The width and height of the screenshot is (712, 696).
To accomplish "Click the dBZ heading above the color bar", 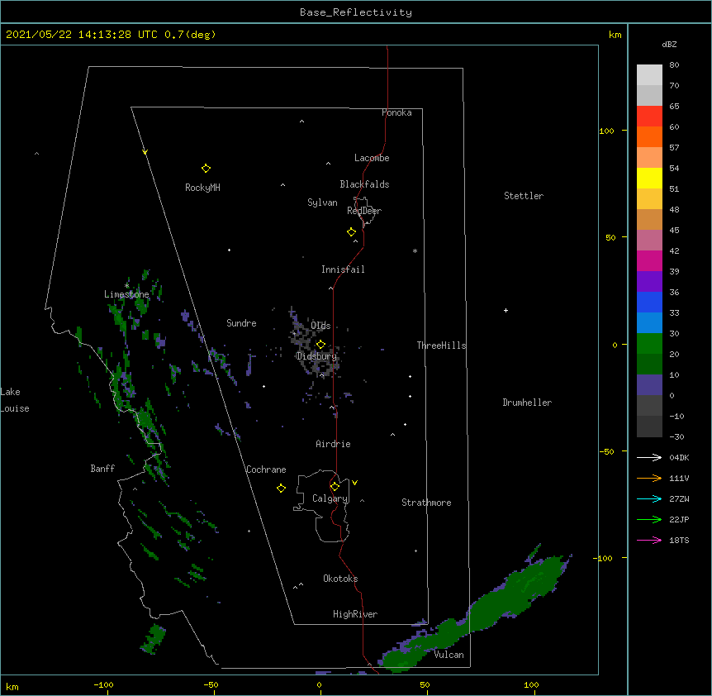I will pos(669,44).
